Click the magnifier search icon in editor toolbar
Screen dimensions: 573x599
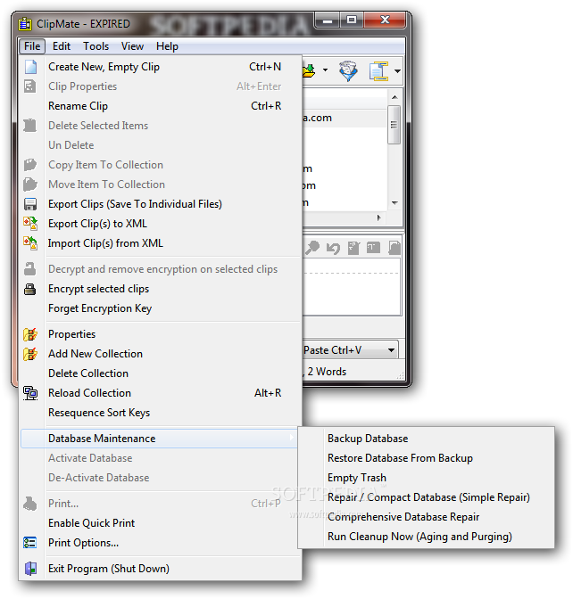click(312, 248)
